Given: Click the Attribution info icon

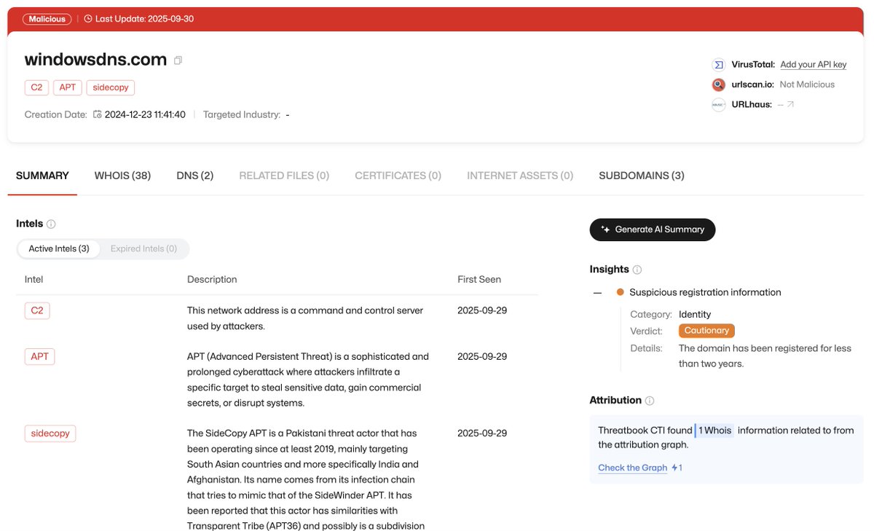Looking at the screenshot, I should [x=650, y=401].
